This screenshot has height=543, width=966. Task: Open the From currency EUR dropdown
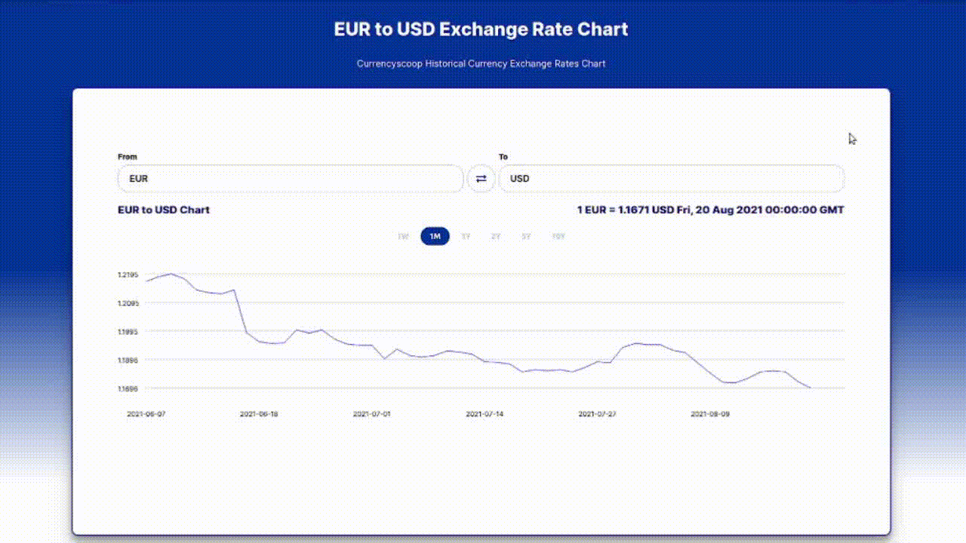[291, 179]
